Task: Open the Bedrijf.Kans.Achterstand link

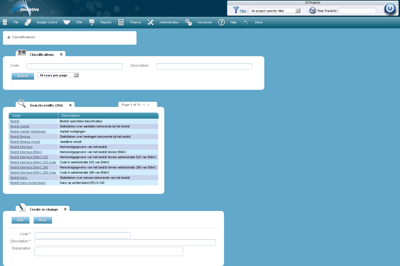Action: [28, 183]
